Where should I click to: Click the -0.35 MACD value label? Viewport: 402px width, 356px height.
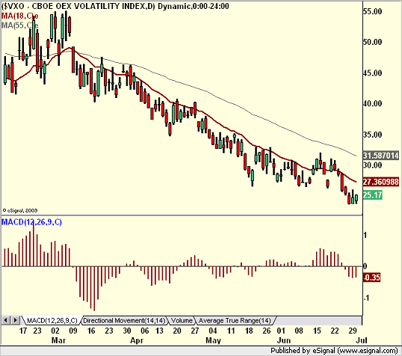click(371, 277)
